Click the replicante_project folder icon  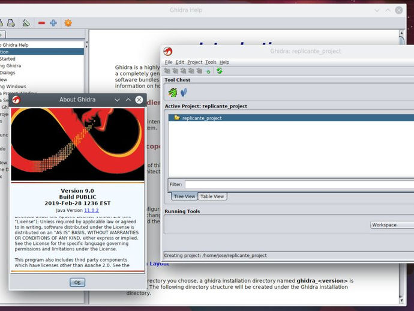pyautogui.click(x=177, y=118)
